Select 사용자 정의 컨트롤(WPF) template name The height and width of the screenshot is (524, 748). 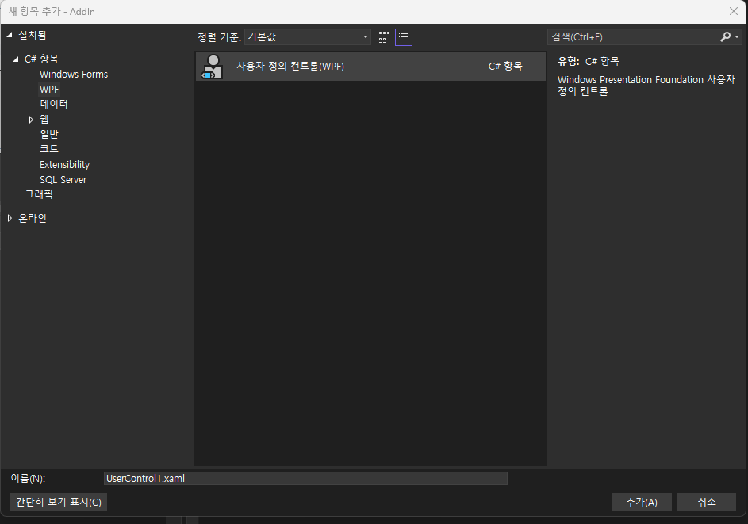290,67
